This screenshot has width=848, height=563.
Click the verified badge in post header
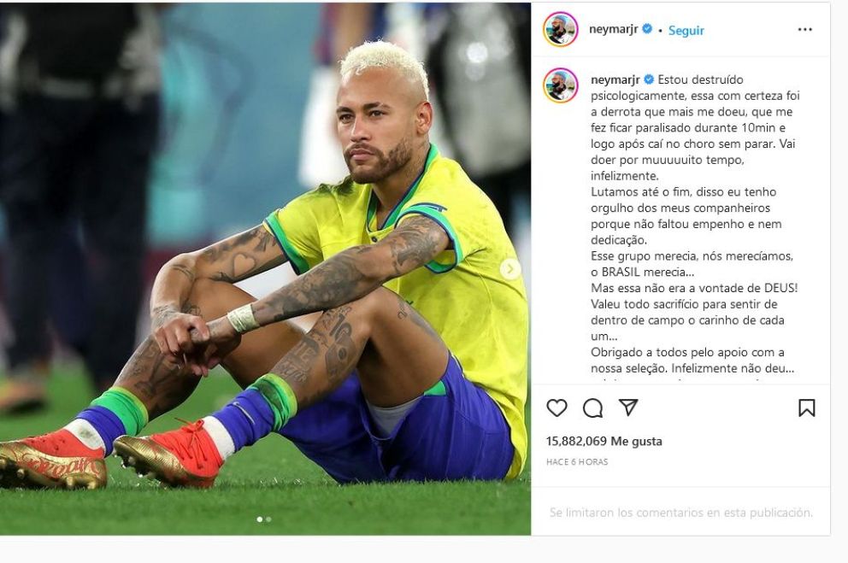point(647,29)
